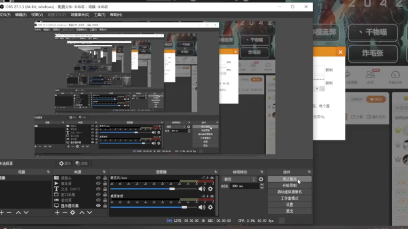
Task: Move the scene up with the up arrow
Action: pyautogui.click(x=18, y=212)
